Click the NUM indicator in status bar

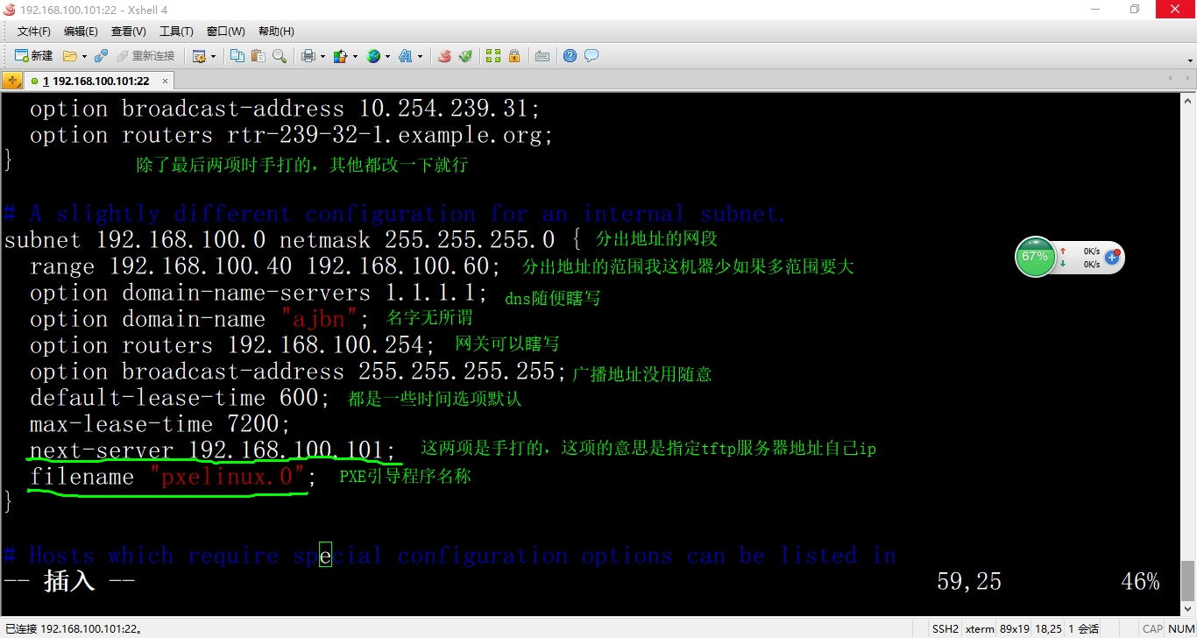[x=1180, y=628]
